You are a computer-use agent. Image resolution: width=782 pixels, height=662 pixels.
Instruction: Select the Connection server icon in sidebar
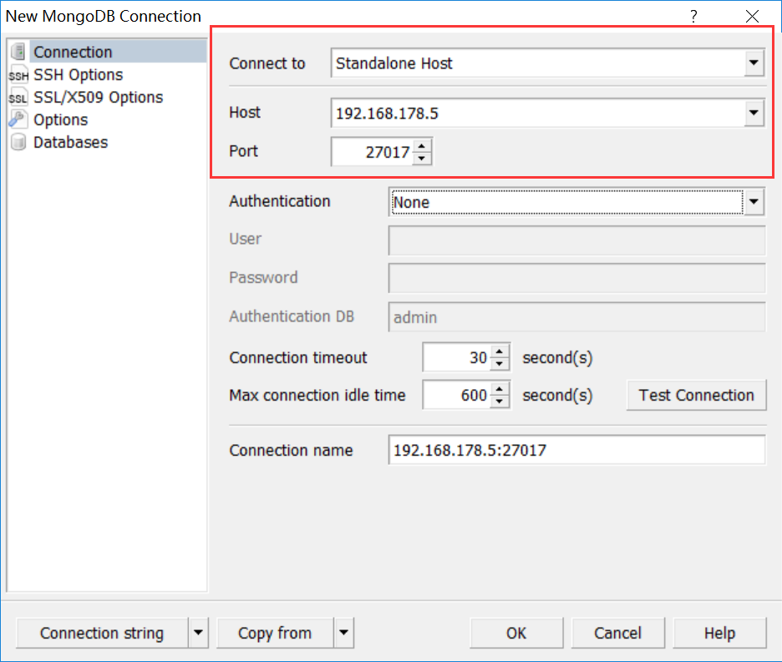[18, 52]
